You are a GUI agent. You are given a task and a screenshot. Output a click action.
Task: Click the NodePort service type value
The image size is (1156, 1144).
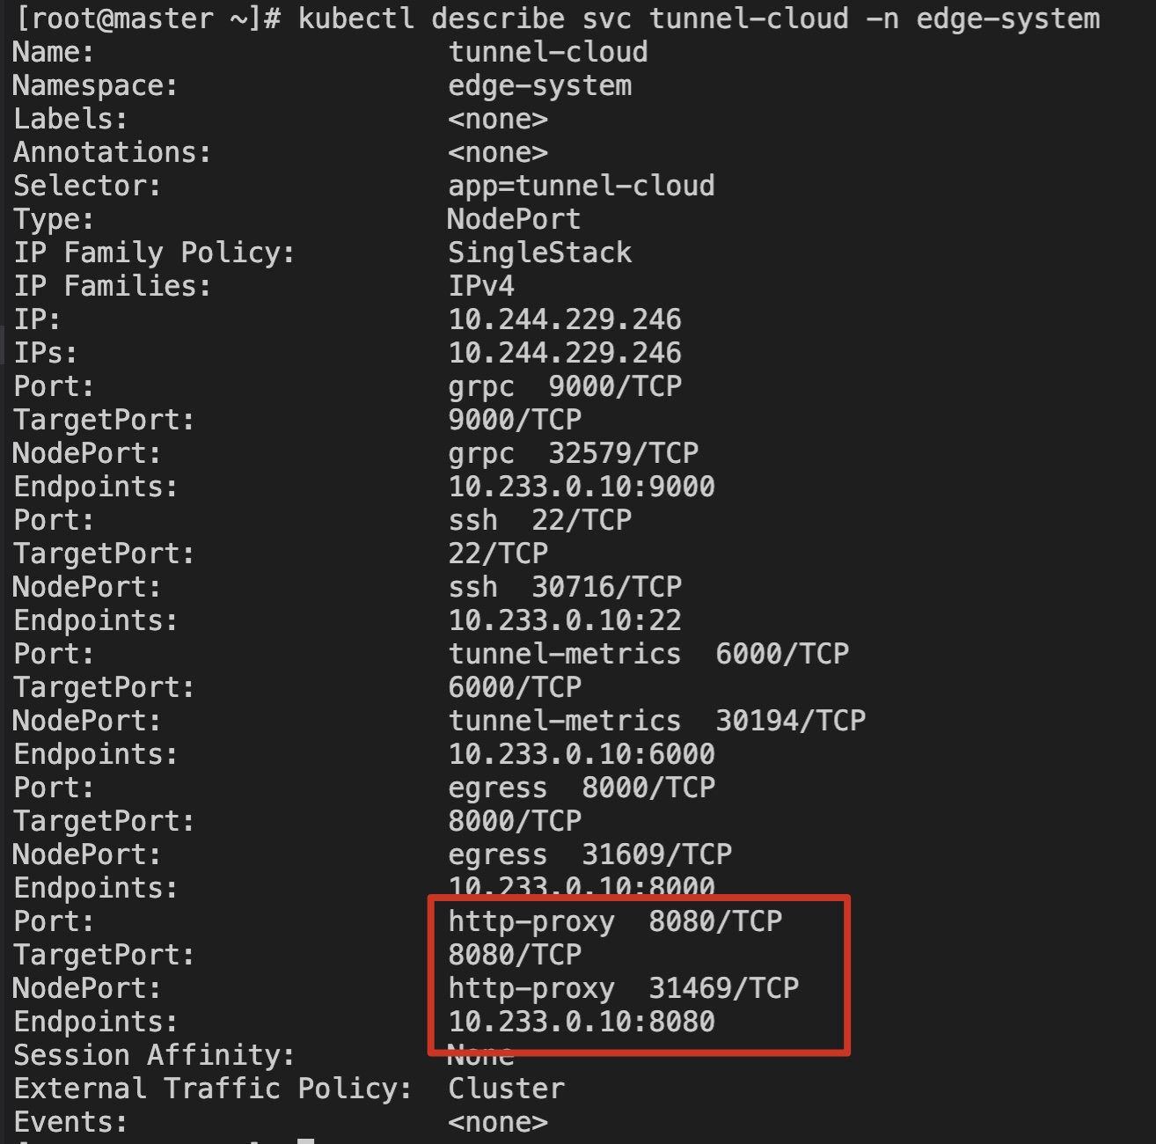pyautogui.click(x=514, y=219)
